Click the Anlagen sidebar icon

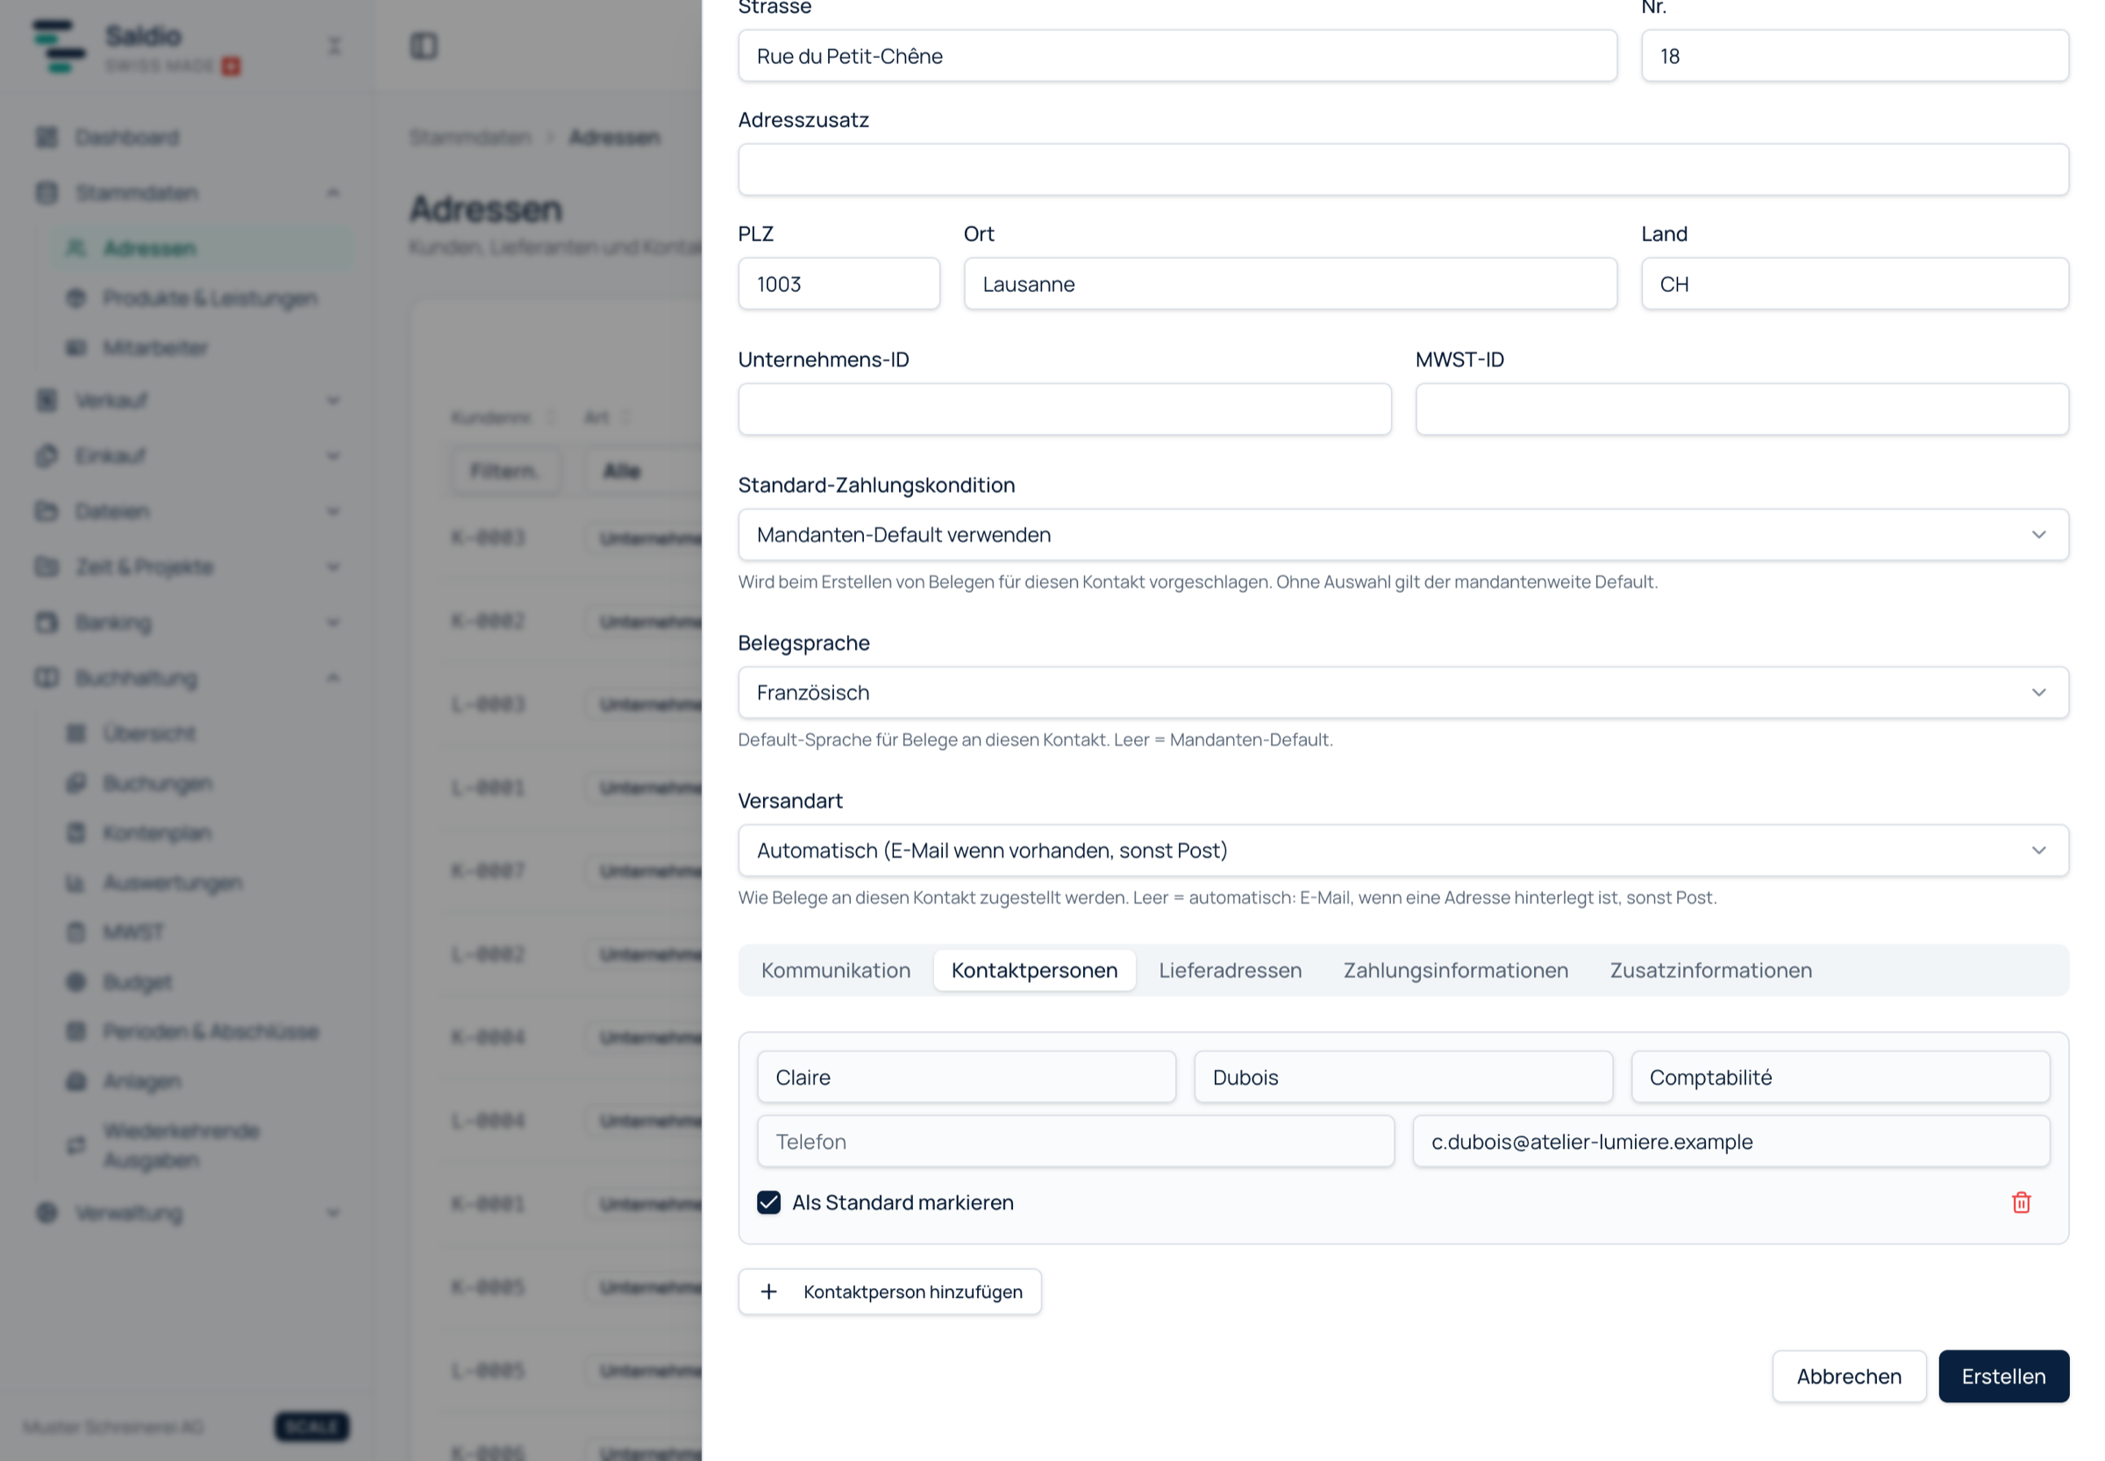point(76,1081)
